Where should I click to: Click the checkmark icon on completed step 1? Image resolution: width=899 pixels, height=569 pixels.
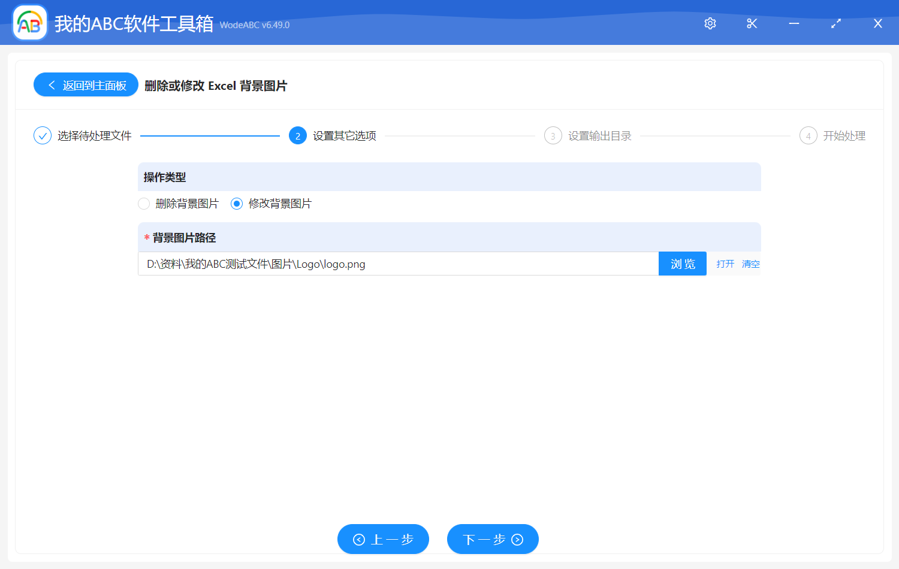point(42,135)
